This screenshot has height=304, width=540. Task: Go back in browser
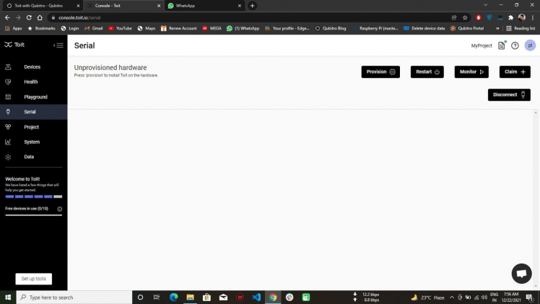click(x=7, y=17)
